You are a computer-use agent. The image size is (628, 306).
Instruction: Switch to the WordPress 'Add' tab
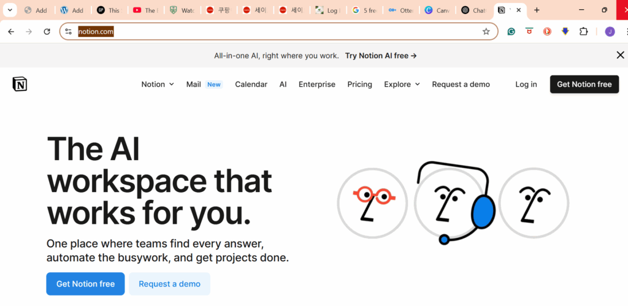pyautogui.click(x=72, y=10)
